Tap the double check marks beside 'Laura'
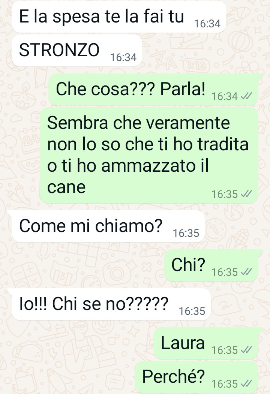The height and width of the screenshot is (394, 270). coord(246,350)
